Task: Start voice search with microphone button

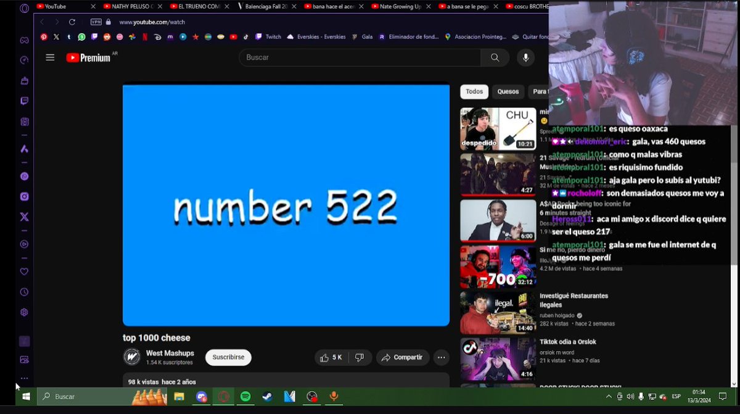Action: click(525, 57)
